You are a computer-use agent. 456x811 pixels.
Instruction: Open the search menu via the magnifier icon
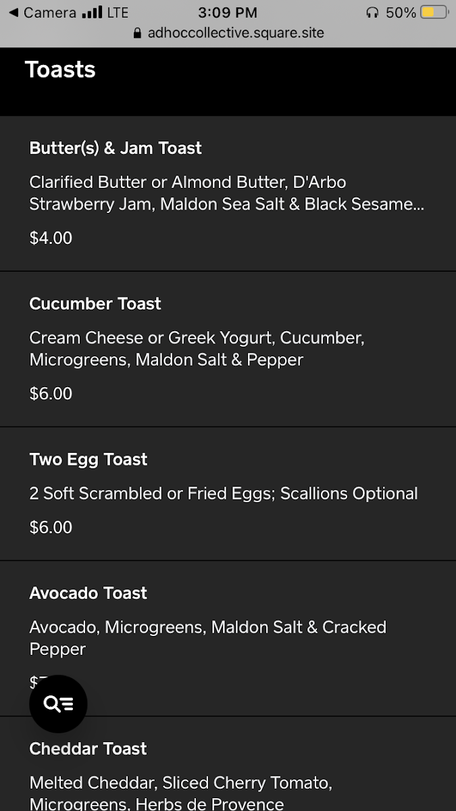click(x=58, y=704)
